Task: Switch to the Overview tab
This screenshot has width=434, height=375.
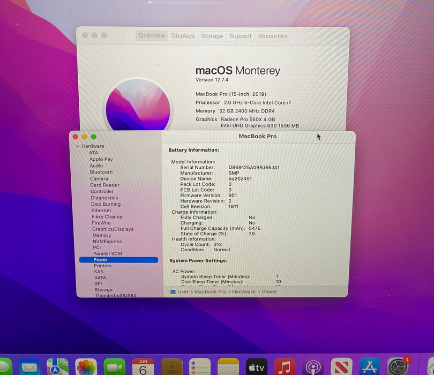Action: (x=152, y=36)
